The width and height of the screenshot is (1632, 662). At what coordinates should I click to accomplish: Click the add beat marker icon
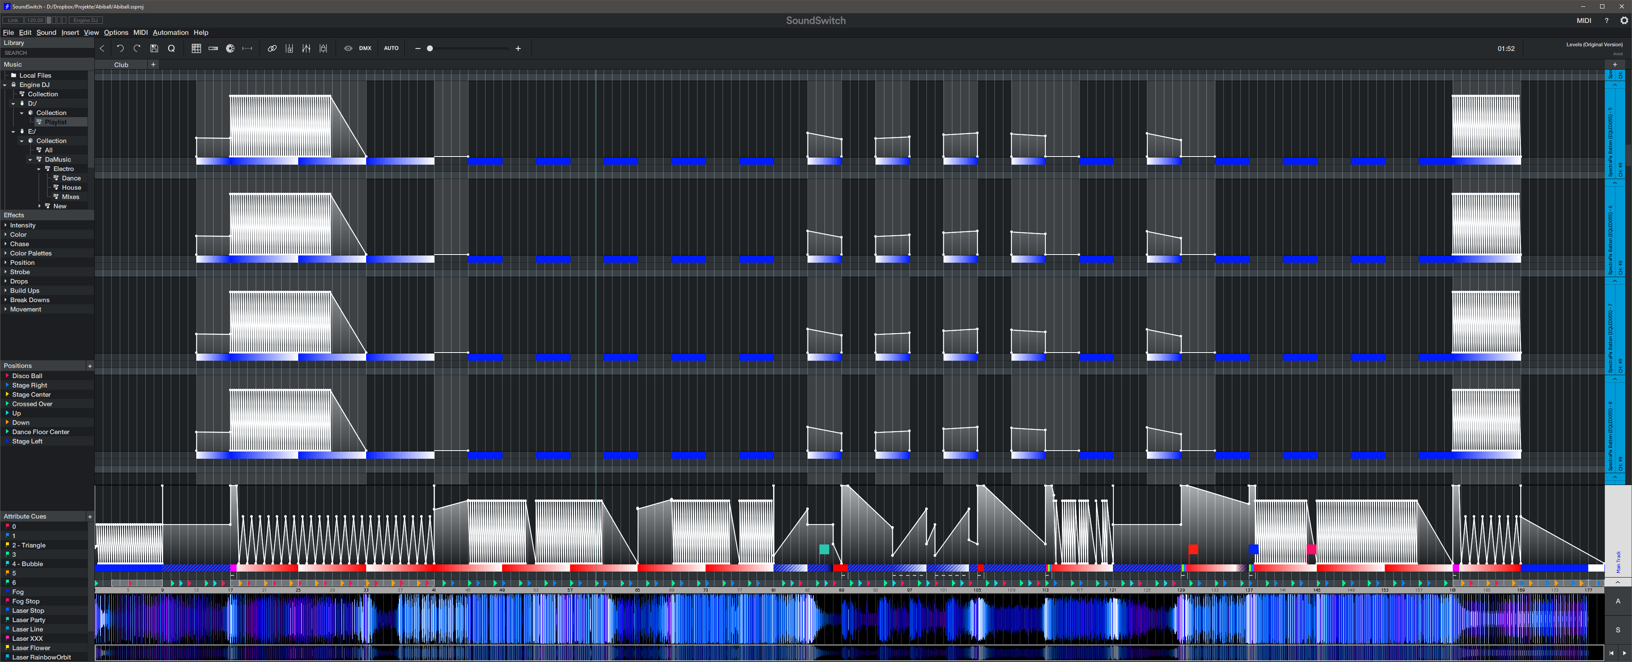[x=290, y=48]
